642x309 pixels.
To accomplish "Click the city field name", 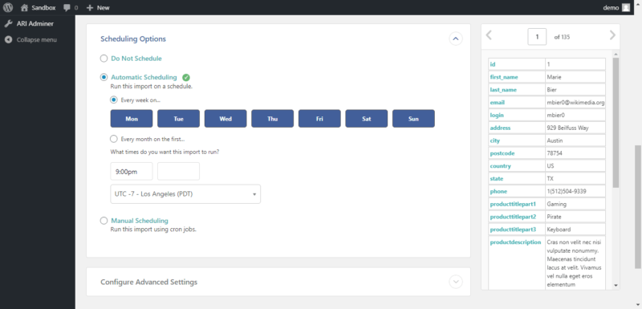I will pos(494,140).
